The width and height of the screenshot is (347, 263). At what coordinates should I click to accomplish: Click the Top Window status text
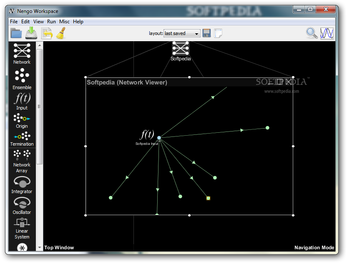click(59, 248)
